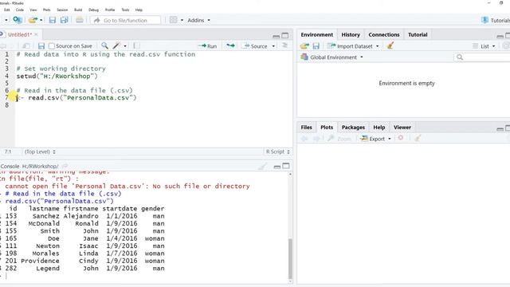Open the Export plot dropdown
Image resolution: width=510 pixels, height=287 pixels.
[375, 139]
